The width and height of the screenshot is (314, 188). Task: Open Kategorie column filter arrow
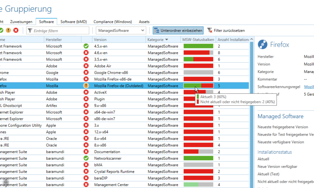pyautogui.click(x=167, y=40)
